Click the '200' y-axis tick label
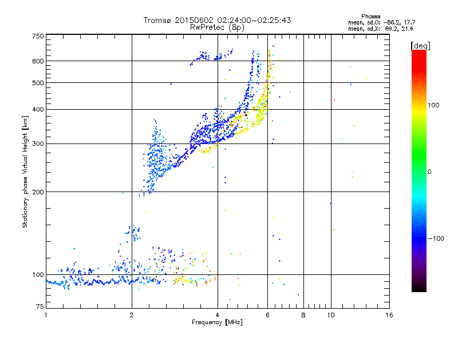 [38, 192]
